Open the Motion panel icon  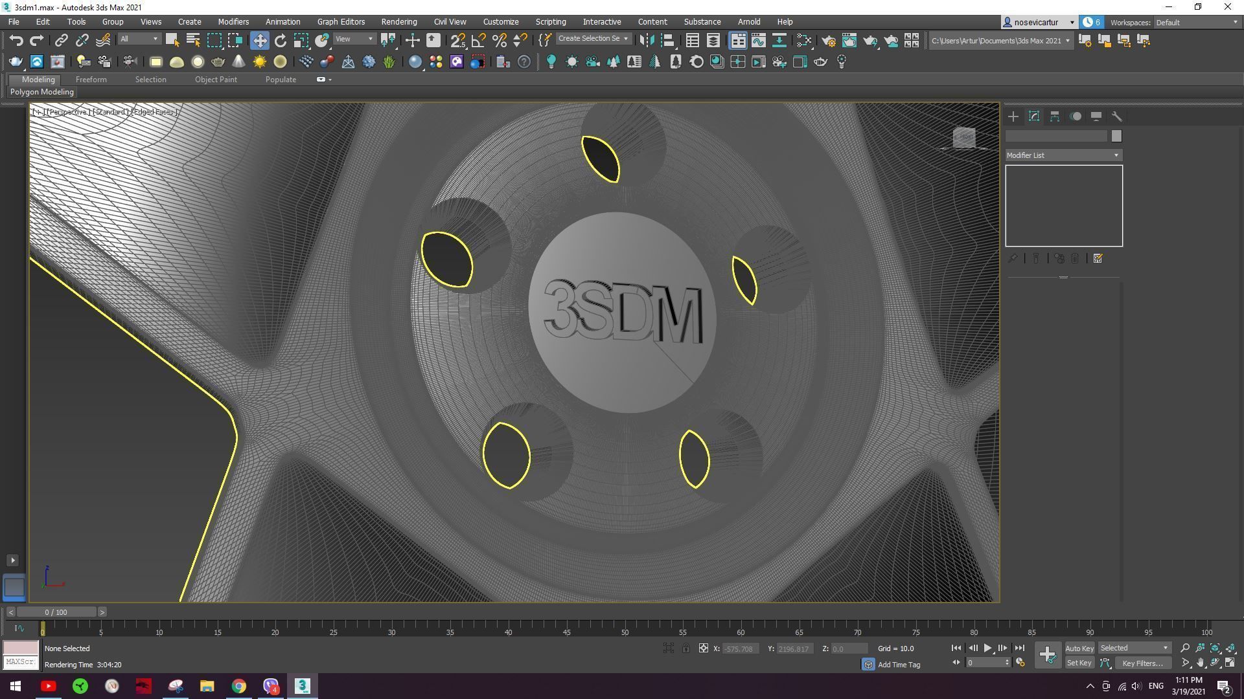pos(1076,116)
